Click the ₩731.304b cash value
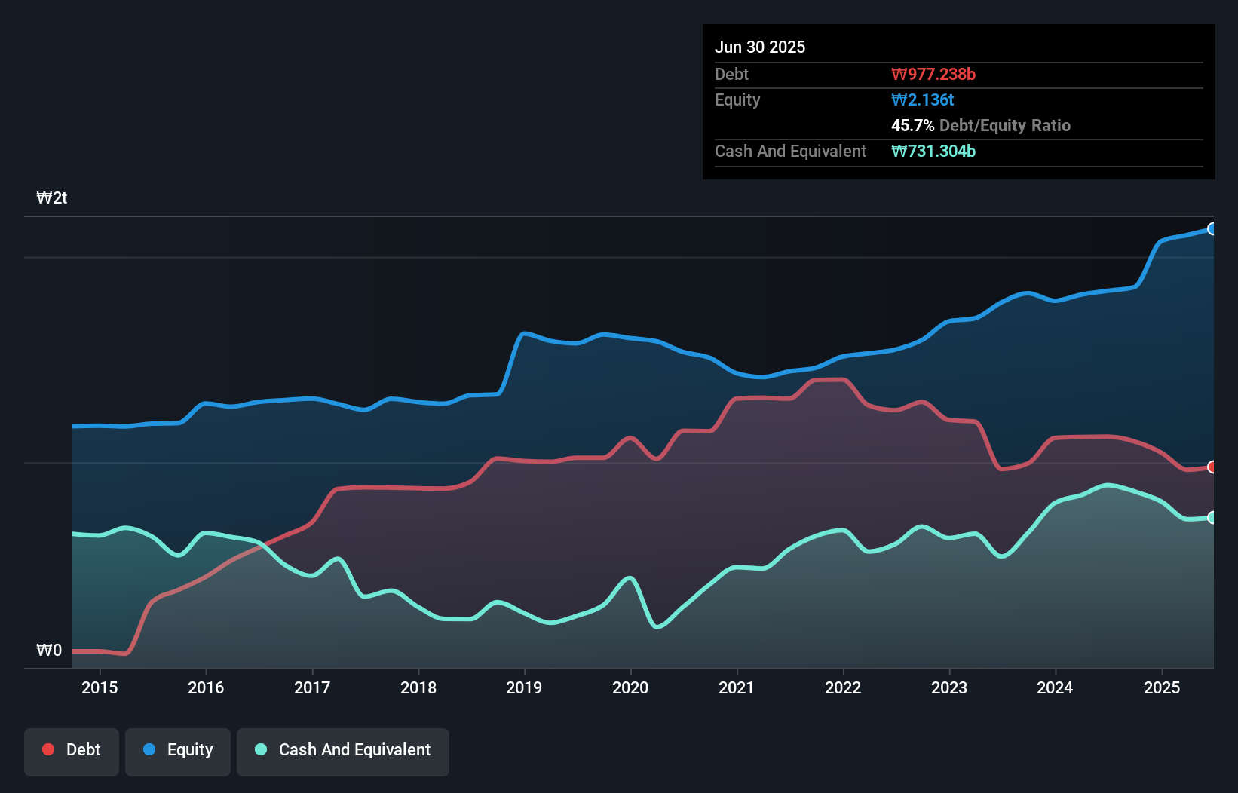Viewport: 1238px width, 793px height. [933, 151]
